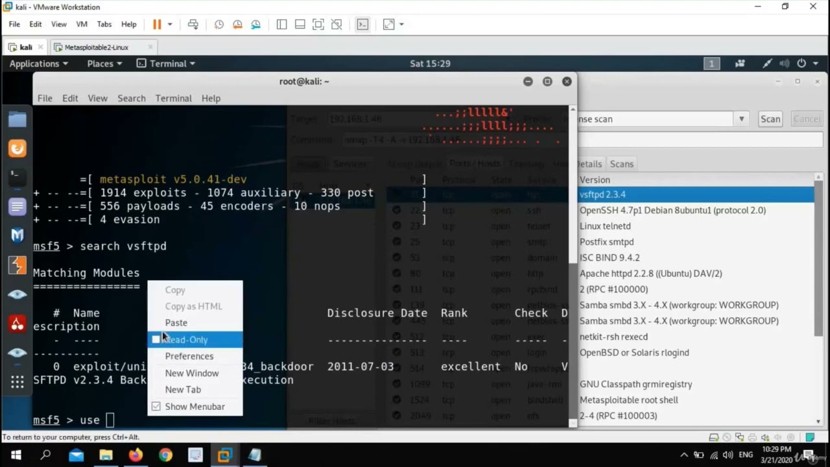
Task: Select the ISC BIND 9.4.2 row
Action: (696, 257)
